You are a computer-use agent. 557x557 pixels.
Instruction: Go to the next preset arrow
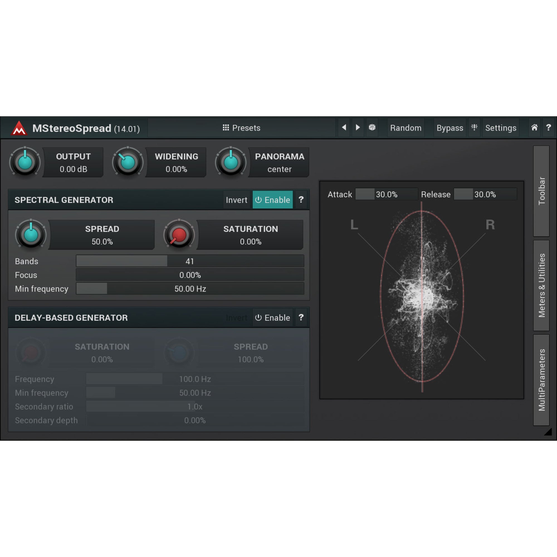pyautogui.click(x=358, y=128)
